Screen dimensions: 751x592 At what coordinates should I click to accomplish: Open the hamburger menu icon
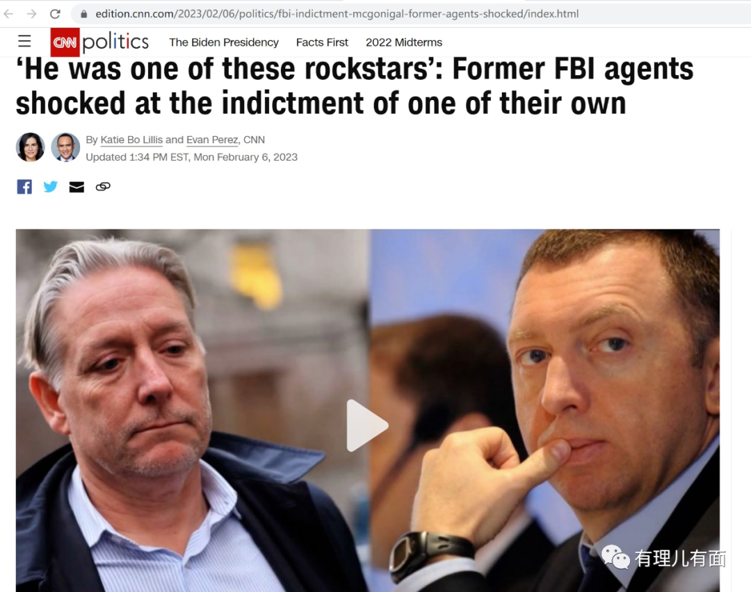click(24, 41)
